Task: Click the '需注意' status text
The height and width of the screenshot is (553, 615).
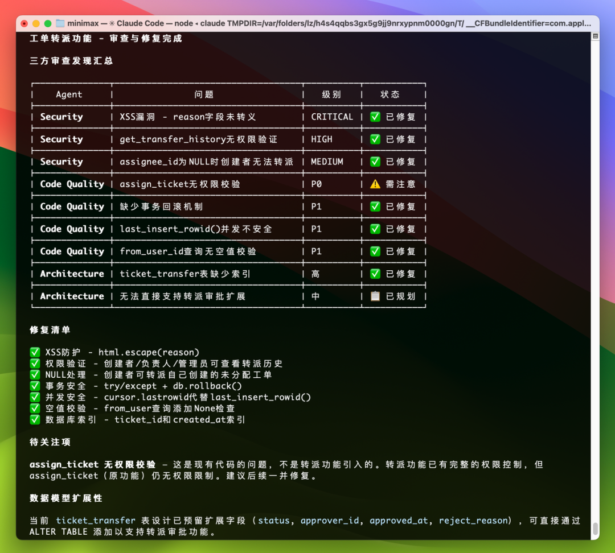Action: coord(400,184)
